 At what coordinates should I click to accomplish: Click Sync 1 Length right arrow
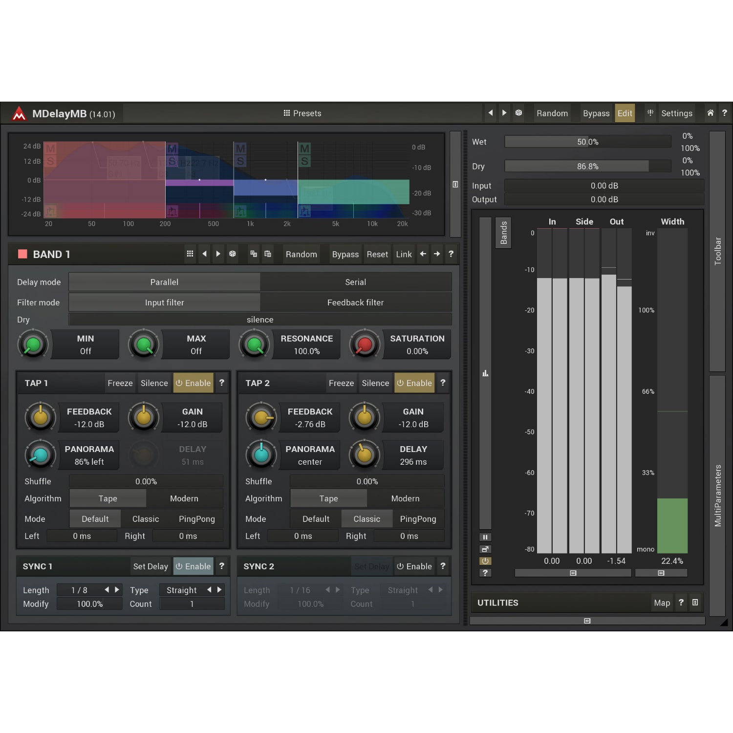coord(117,590)
